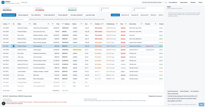This screenshot has width=205, height=107.
Task: Check the INV-0006 Landing page checkbox
Action: [13, 50]
